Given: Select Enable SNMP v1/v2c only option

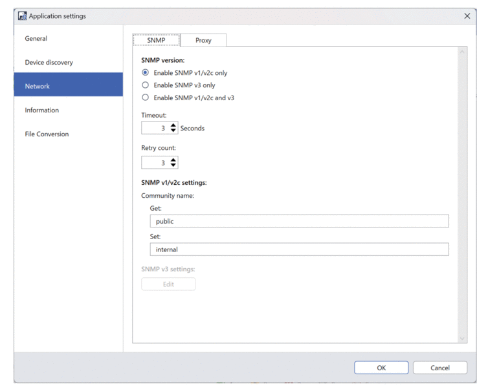Looking at the screenshot, I should click(146, 73).
